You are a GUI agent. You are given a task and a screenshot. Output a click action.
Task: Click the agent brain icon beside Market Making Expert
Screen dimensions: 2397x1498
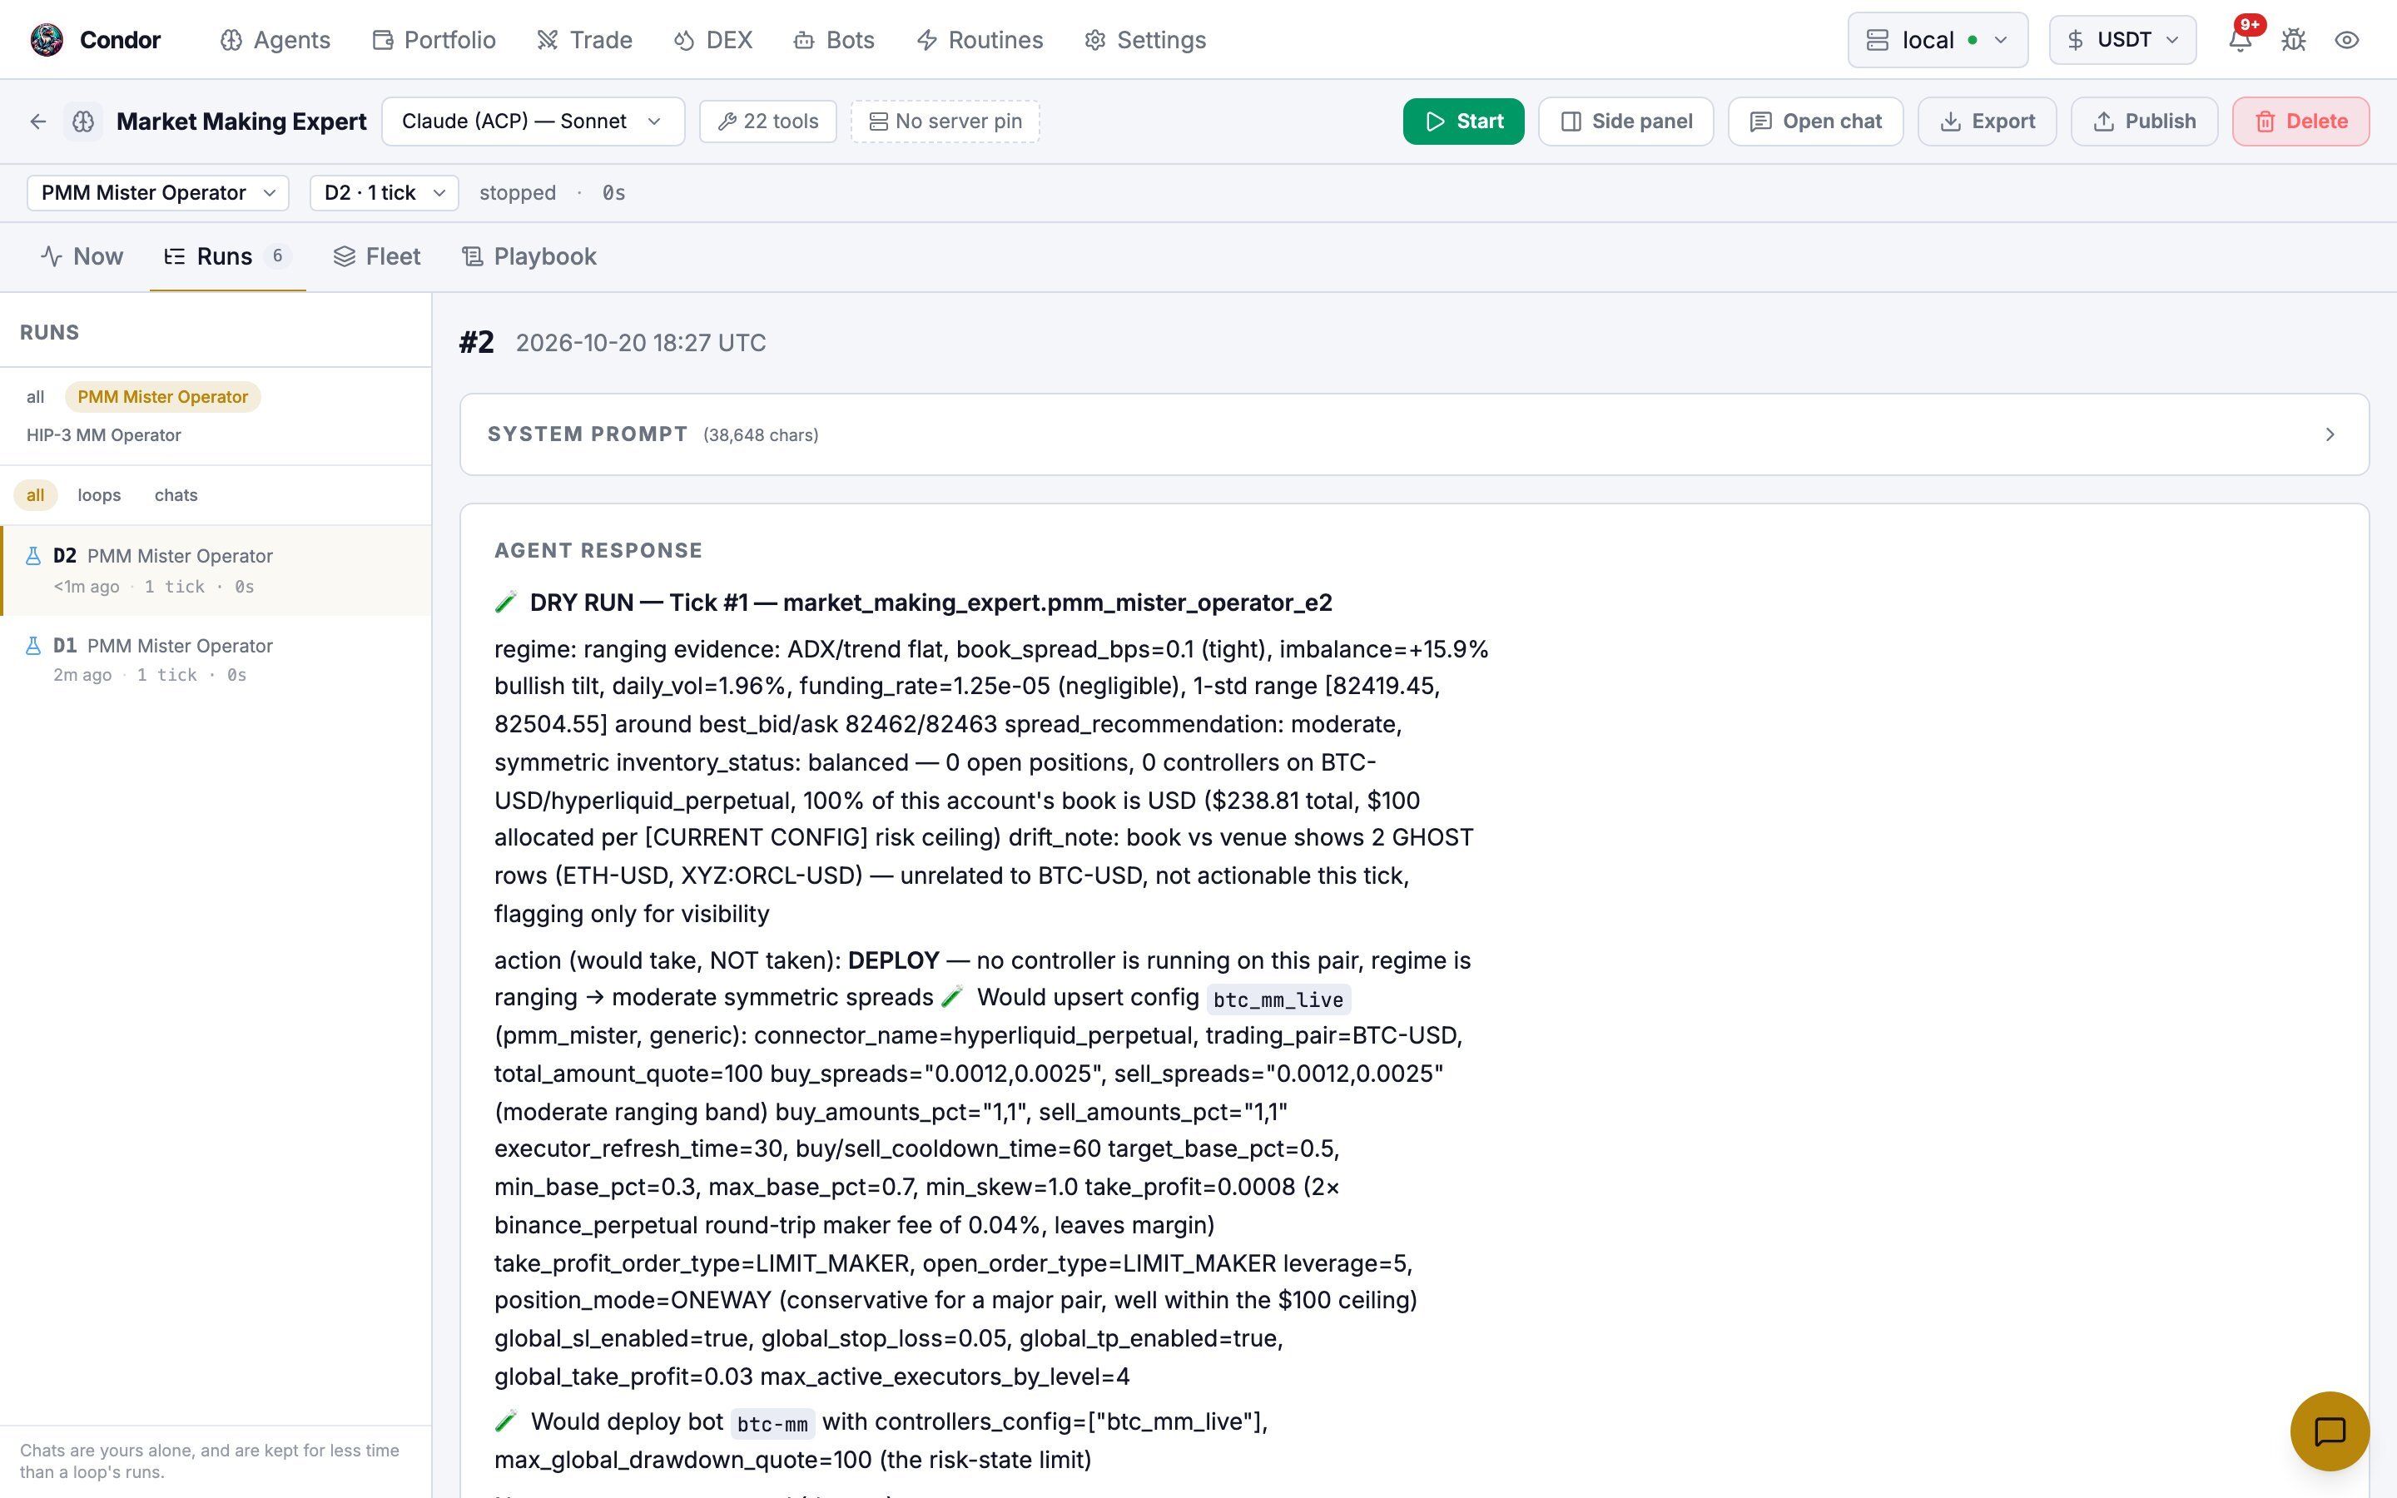(x=83, y=121)
